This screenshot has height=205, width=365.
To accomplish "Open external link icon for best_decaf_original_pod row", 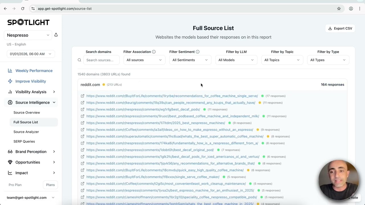I will coord(82,150).
